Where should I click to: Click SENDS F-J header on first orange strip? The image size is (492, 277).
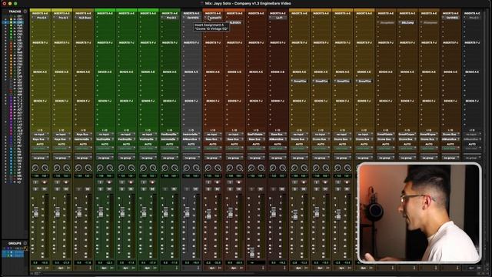pyautogui.click(x=213, y=101)
